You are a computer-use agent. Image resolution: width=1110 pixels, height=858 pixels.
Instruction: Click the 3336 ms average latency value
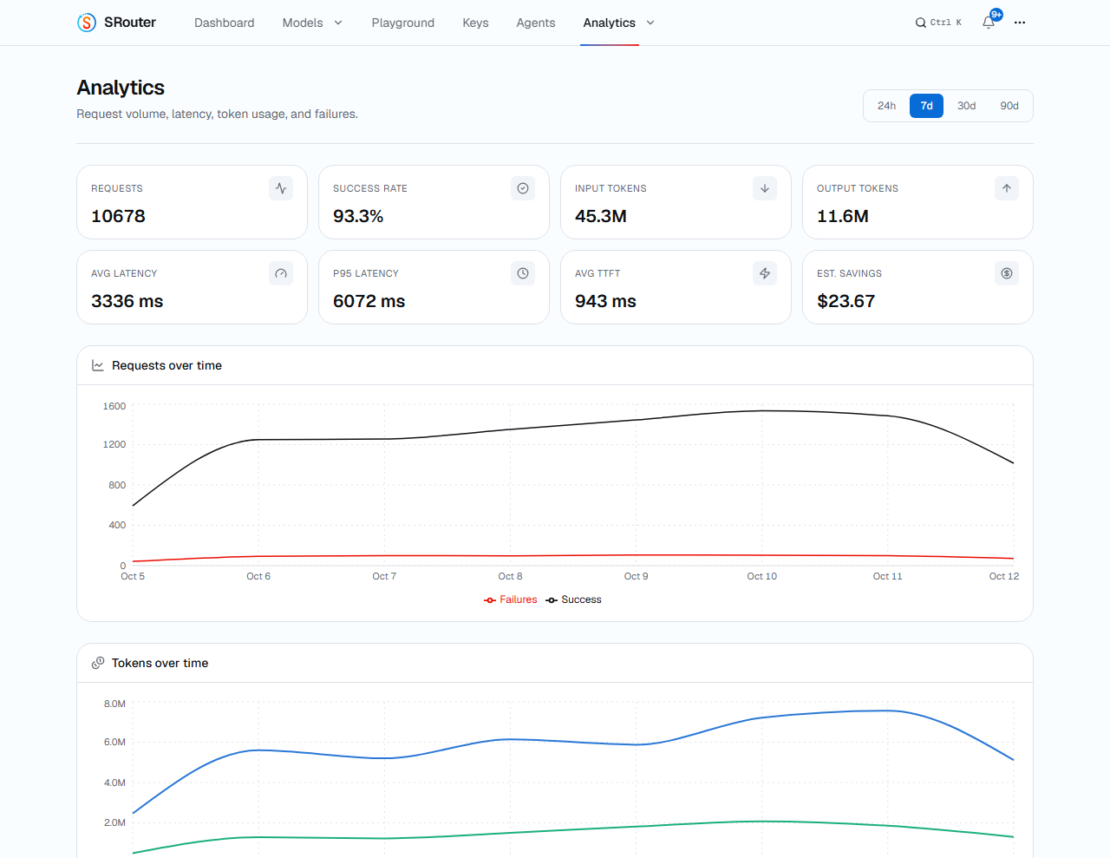point(127,301)
